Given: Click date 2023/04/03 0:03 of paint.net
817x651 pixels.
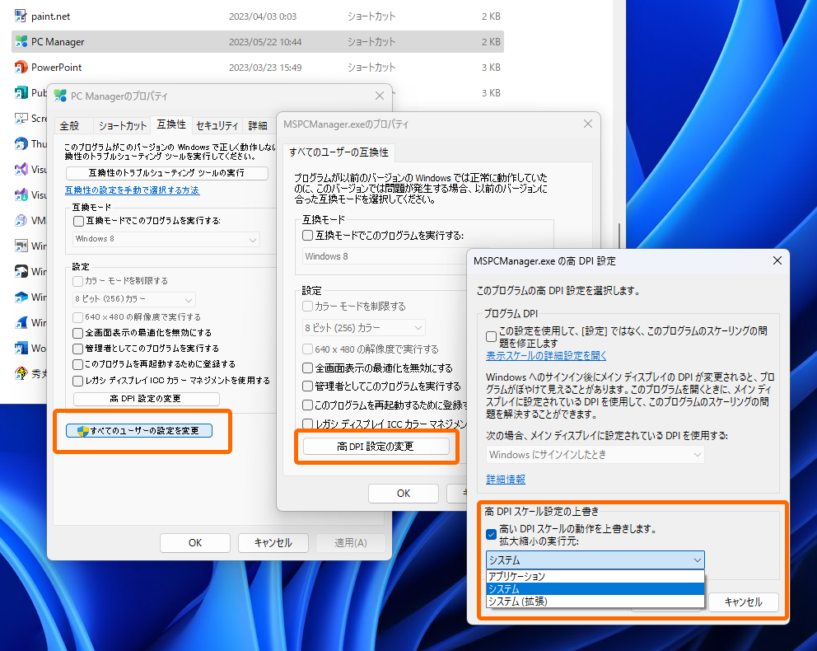Looking at the screenshot, I should pyautogui.click(x=263, y=16).
